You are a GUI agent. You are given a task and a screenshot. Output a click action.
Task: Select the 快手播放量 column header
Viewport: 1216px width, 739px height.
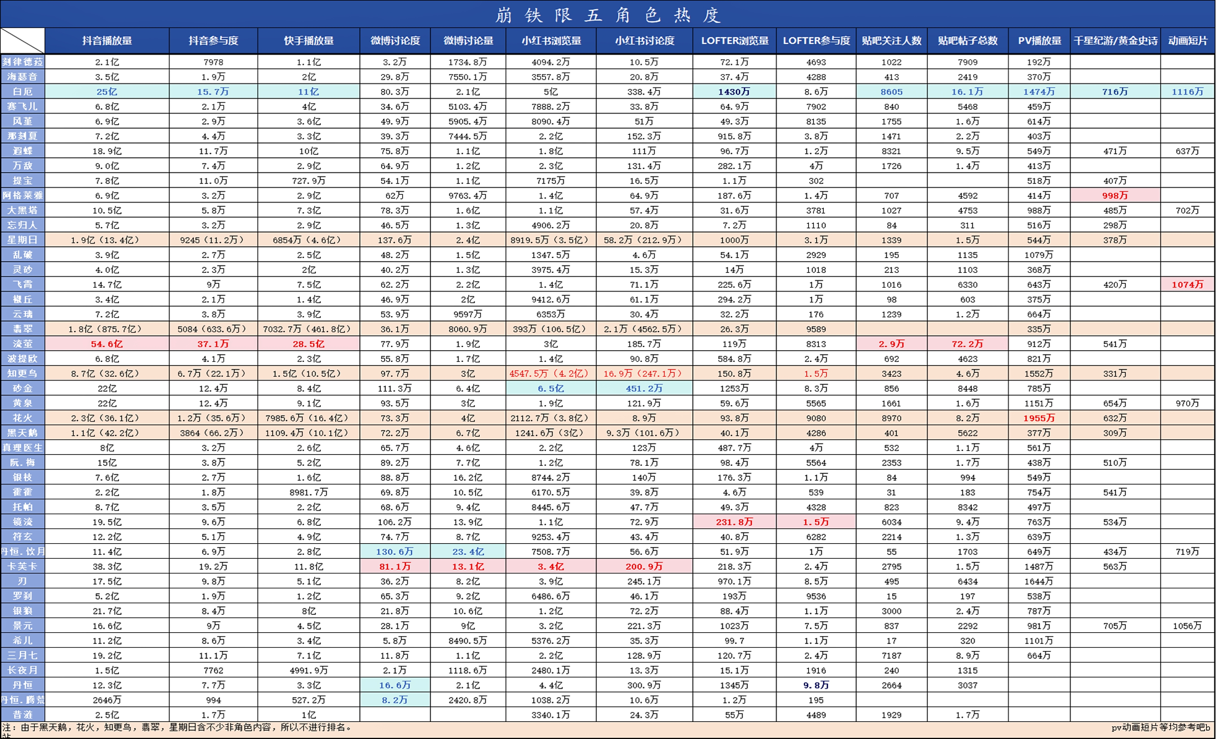[309, 41]
